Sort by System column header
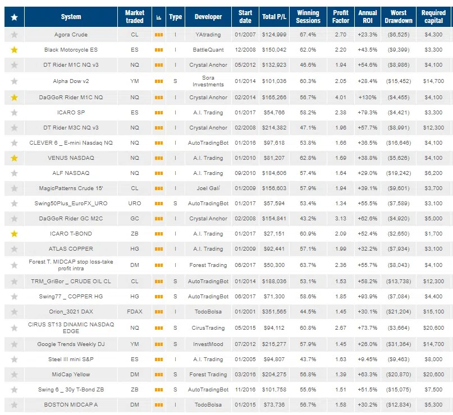453x415 pixels. pyautogui.click(x=71, y=17)
